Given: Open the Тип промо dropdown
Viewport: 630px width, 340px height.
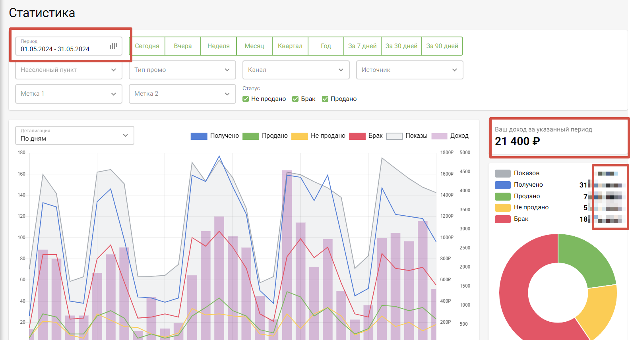Looking at the screenshot, I should 182,70.
